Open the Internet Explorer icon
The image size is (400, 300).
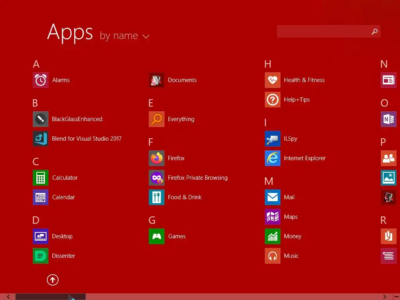273,158
